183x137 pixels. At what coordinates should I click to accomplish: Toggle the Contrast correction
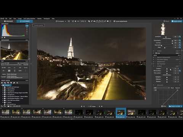click(156, 66)
